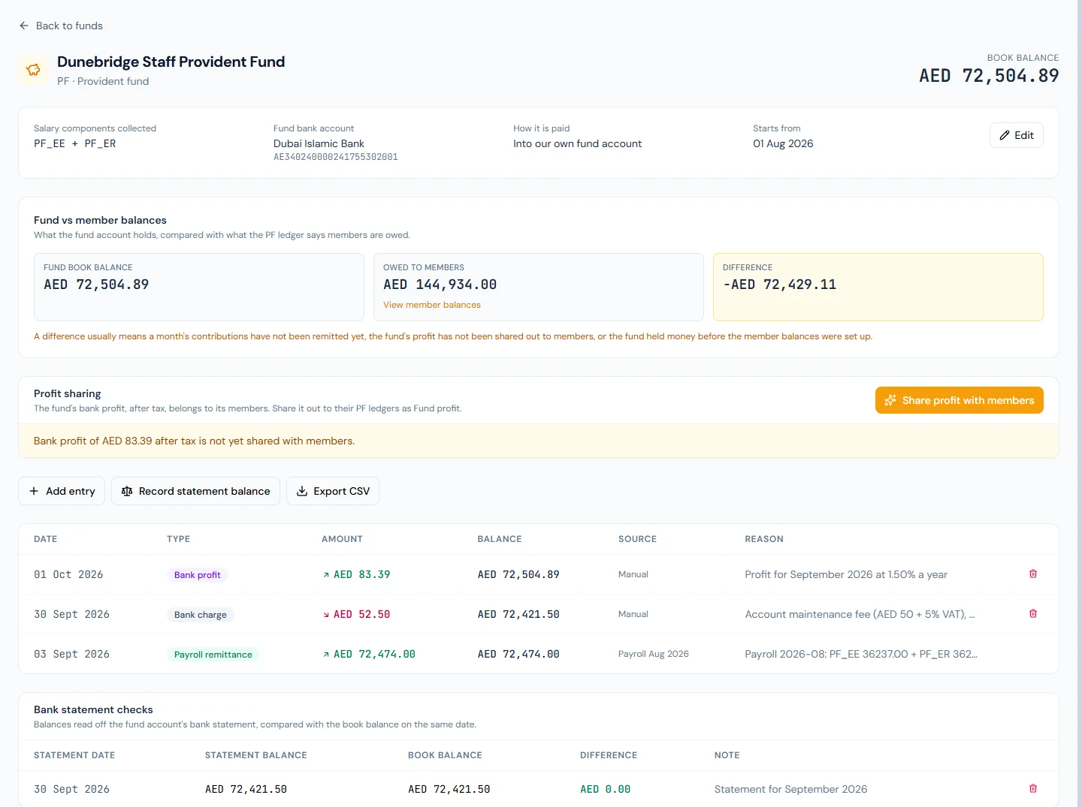Select the Bank charge type tag
The height and width of the screenshot is (807, 1082).
point(201,615)
